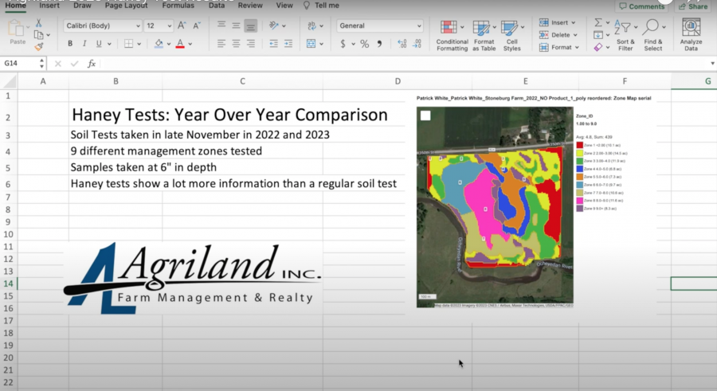717x391 pixels.
Task: Decrease decimal places
Action: click(x=417, y=44)
